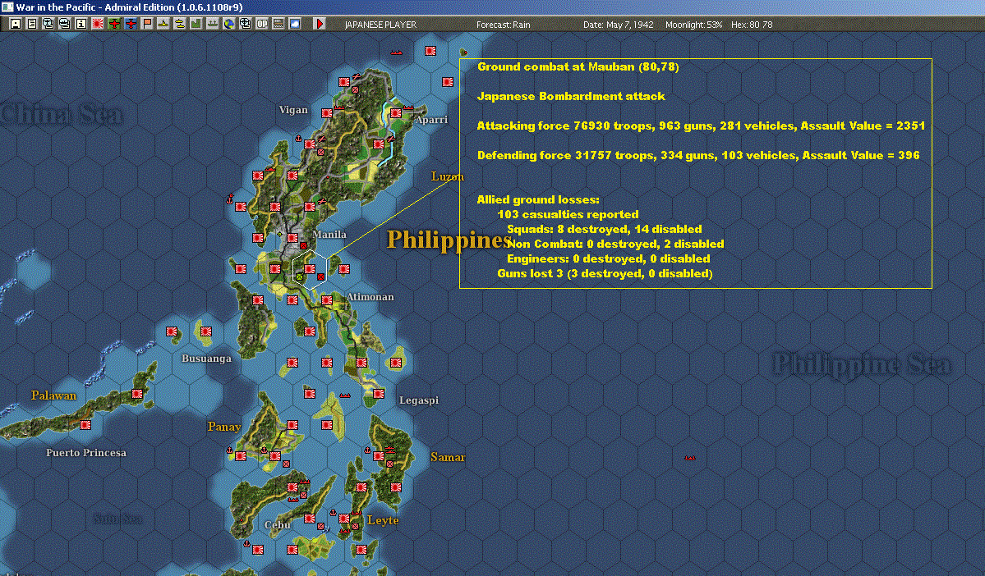Click the single yellow ship toolbar icon
This screenshot has width=985, height=576.
pos(163,24)
